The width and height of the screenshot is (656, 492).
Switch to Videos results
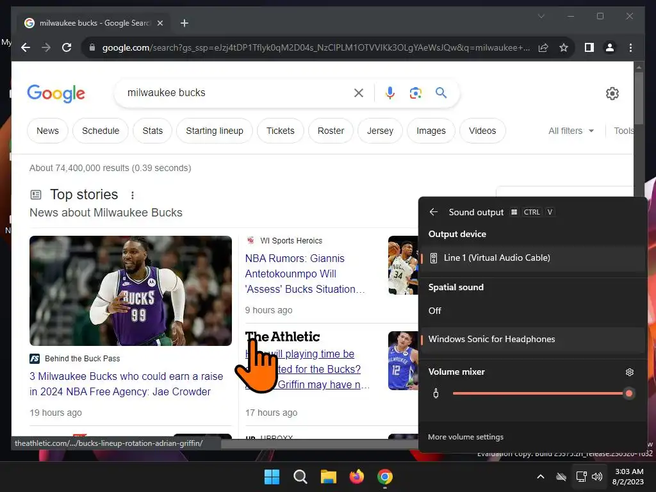tap(482, 131)
